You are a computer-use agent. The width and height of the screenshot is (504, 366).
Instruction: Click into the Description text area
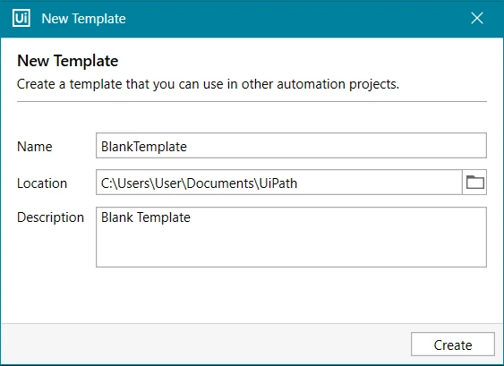pyautogui.click(x=291, y=237)
